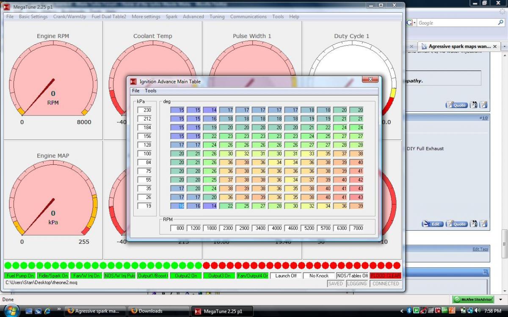Image resolution: width=508 pixels, height=317 pixels.
Task: Click the multi-quote icon beside Quote
Action: 473,105
